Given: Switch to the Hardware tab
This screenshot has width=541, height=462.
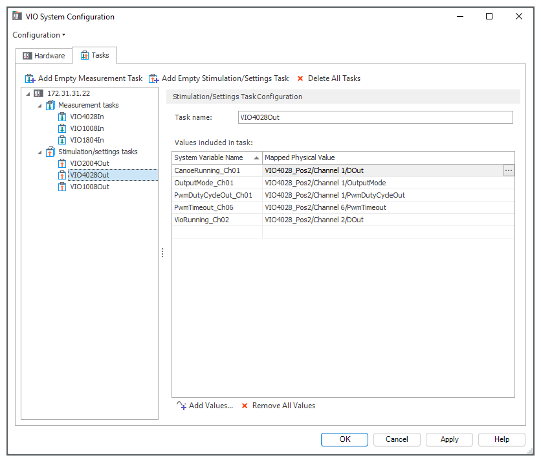Looking at the screenshot, I should [x=44, y=56].
